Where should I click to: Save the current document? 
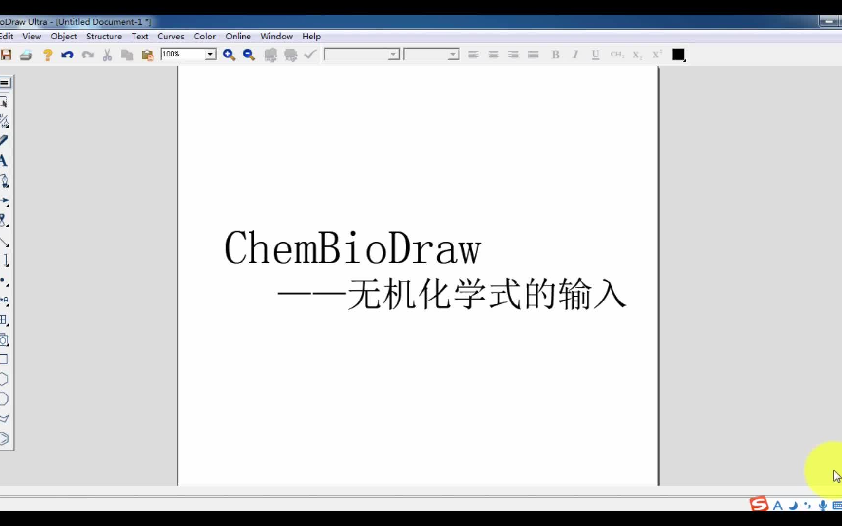[x=6, y=55]
